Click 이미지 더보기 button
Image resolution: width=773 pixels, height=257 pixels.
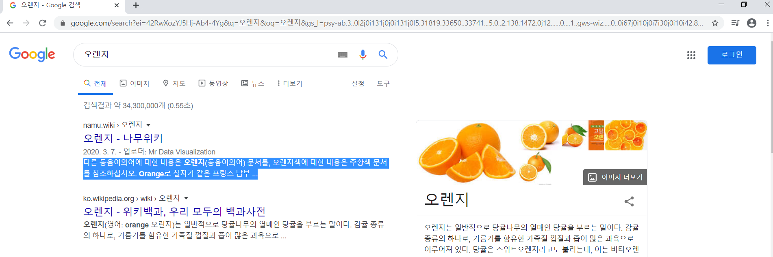pyautogui.click(x=615, y=177)
